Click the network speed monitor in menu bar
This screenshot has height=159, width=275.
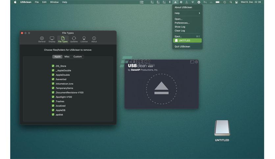[141, 2]
